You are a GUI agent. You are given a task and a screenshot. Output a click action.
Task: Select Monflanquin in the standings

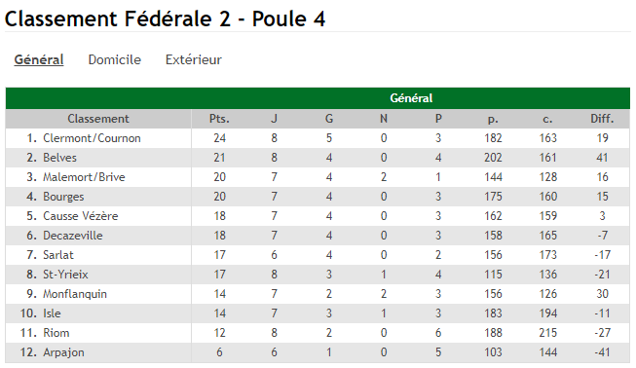[75, 294]
